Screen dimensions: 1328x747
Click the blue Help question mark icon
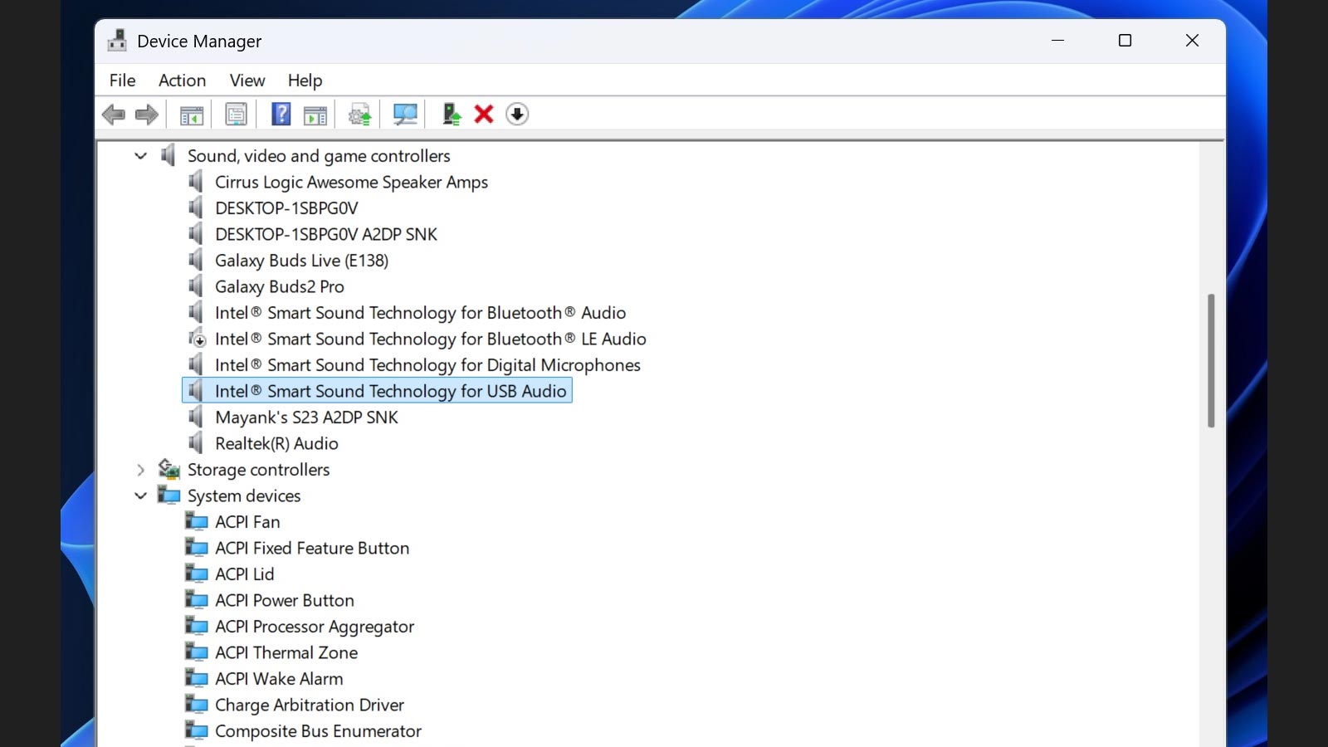click(x=281, y=115)
